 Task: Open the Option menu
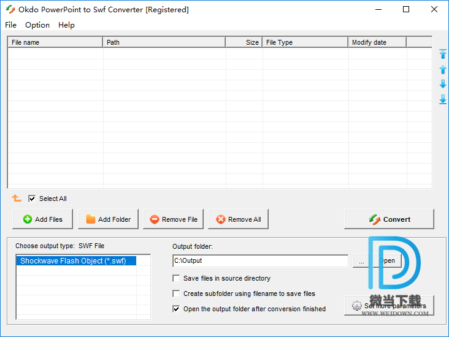coord(37,25)
